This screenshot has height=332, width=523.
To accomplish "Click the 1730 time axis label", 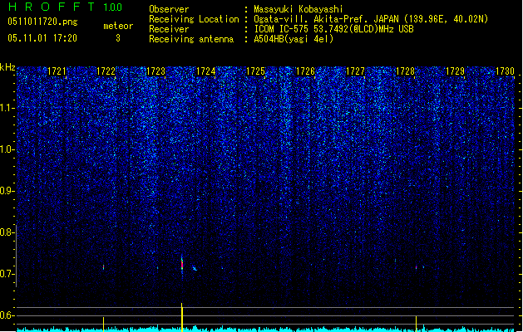I will (505, 71).
